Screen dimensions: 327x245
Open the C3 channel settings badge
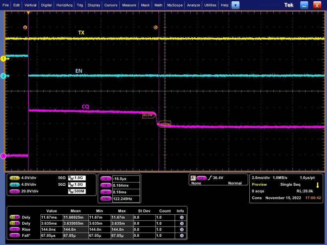[14, 191]
